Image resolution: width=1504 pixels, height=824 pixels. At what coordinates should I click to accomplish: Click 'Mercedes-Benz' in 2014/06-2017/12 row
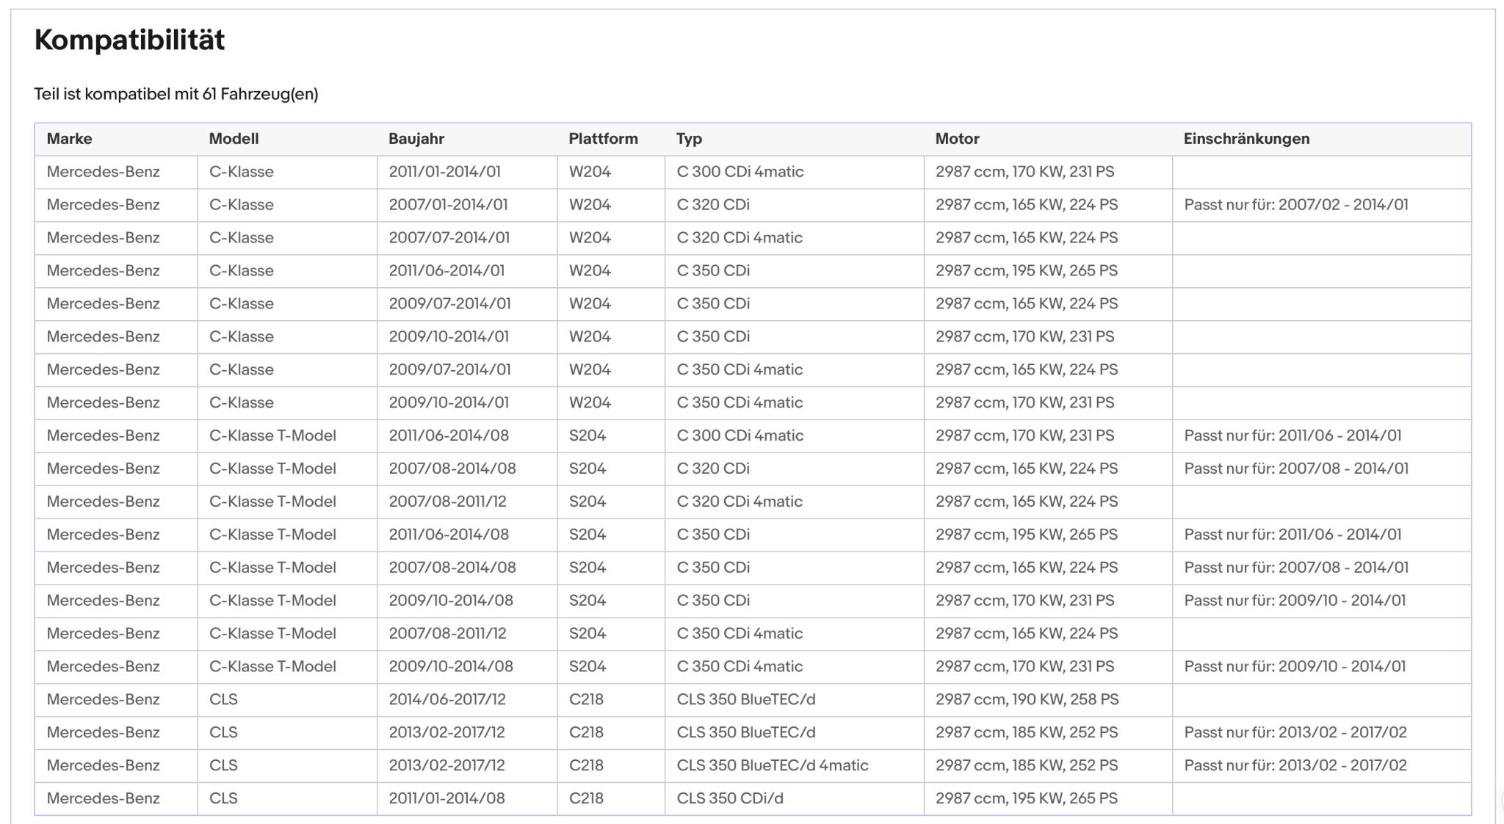click(104, 699)
